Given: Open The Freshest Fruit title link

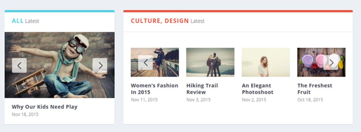Looking at the screenshot, I should coord(315,89).
